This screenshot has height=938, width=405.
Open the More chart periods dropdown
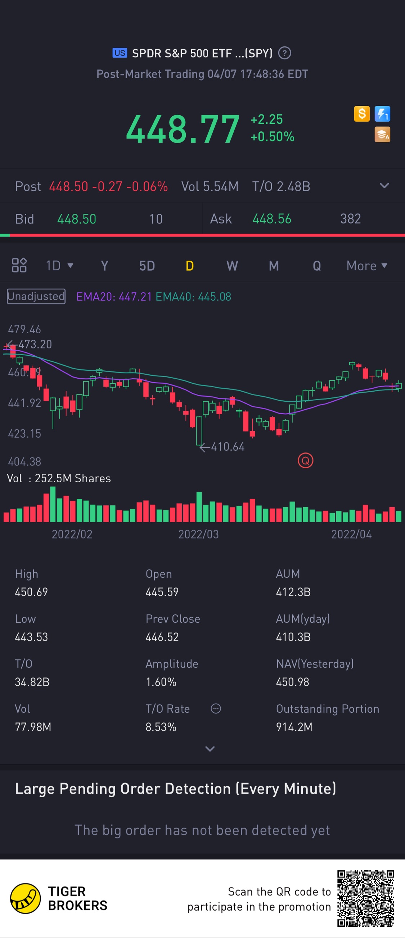pyautogui.click(x=366, y=266)
